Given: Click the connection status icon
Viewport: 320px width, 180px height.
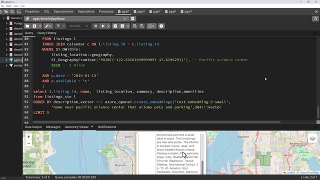Looking at the screenshot, I should pos(27,19).
